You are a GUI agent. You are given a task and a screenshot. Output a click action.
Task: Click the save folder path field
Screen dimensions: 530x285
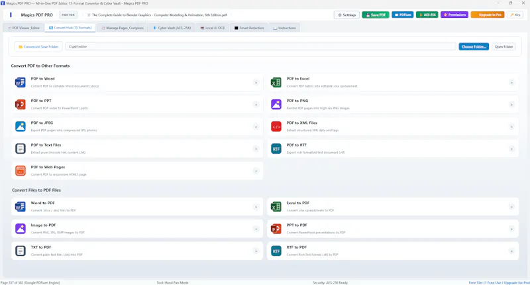click(x=260, y=46)
